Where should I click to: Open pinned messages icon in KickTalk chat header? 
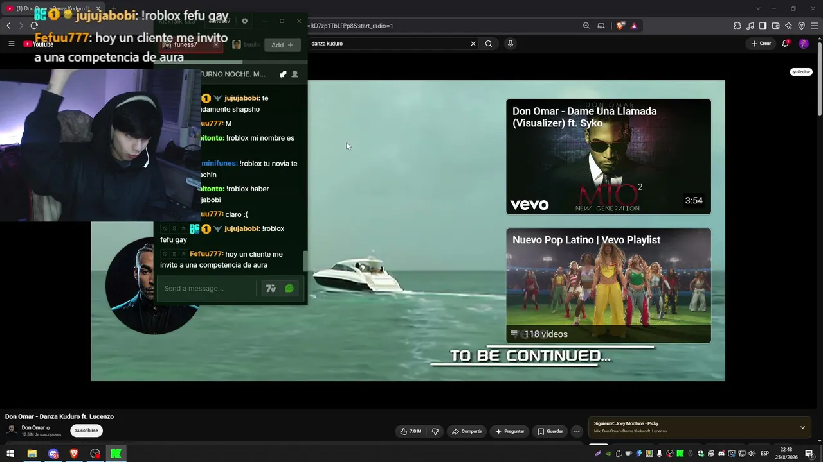tap(283, 74)
